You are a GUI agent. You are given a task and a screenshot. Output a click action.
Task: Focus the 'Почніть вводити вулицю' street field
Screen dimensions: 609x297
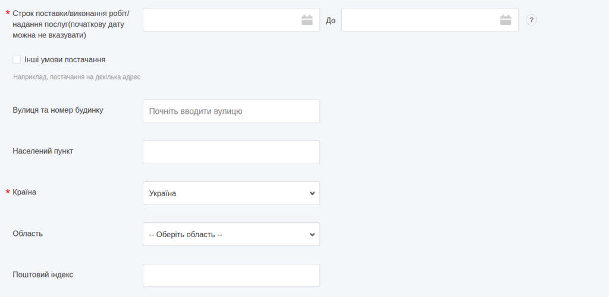(x=231, y=111)
